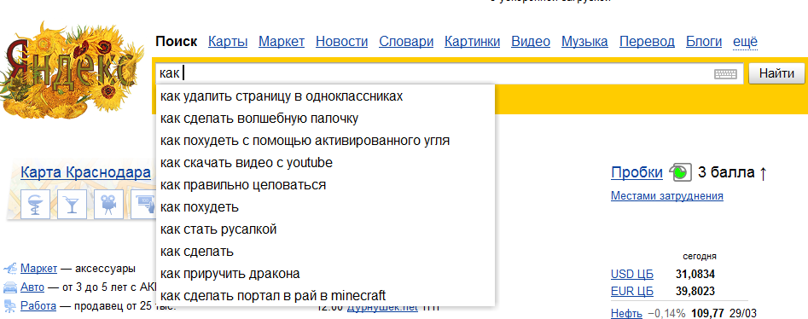Choose suggestion как похудеть с помощью активированного угля
Image resolution: width=808 pixels, height=319 pixels.
point(326,141)
